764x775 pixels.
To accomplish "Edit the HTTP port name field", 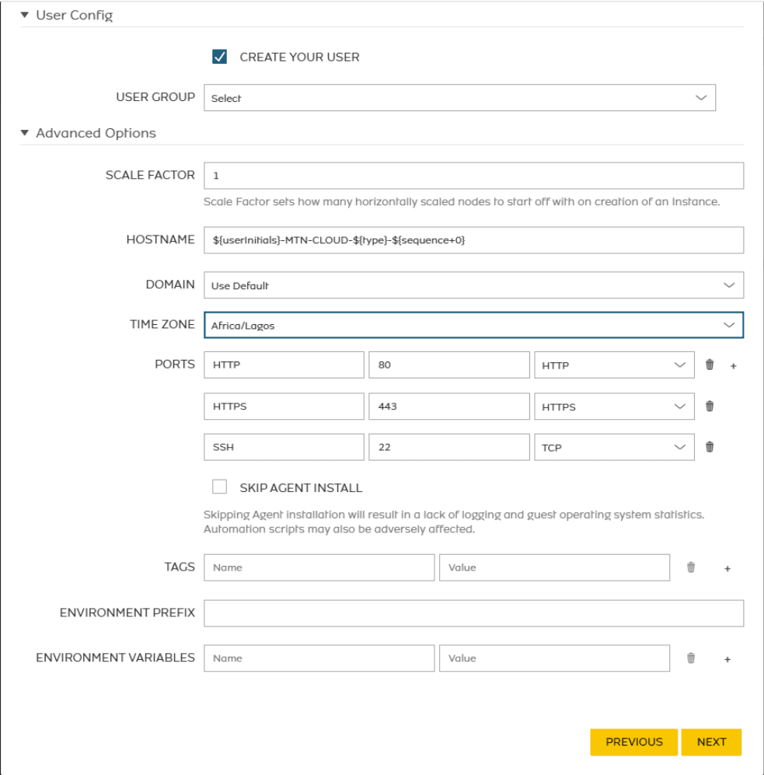I will click(284, 365).
